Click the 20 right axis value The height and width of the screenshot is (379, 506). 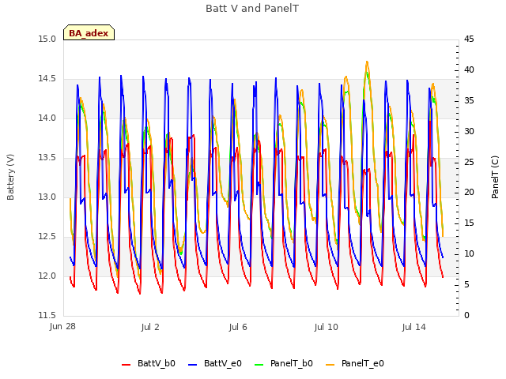[x=469, y=193]
